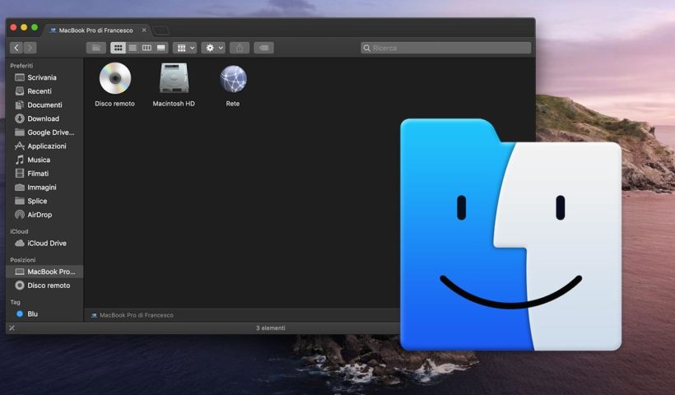Open the group-by arrangement dropdown
This screenshot has width=675, height=395.
pos(185,48)
